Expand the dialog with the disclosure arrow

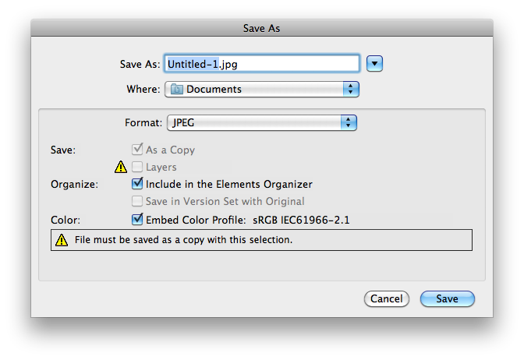[376, 63]
